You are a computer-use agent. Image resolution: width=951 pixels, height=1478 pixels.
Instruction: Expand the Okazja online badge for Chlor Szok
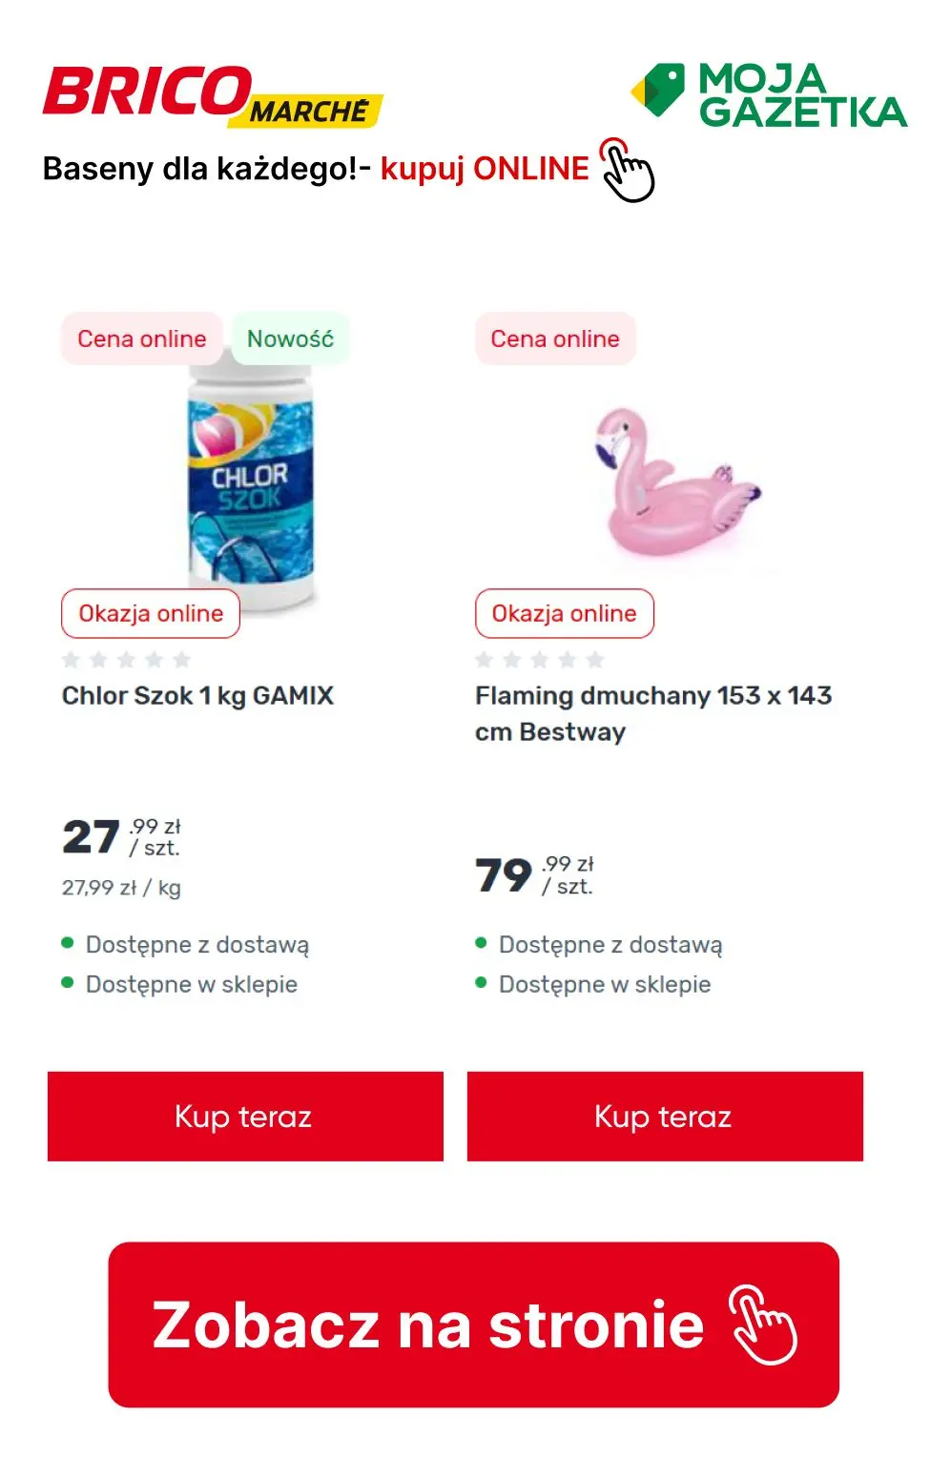(x=151, y=613)
